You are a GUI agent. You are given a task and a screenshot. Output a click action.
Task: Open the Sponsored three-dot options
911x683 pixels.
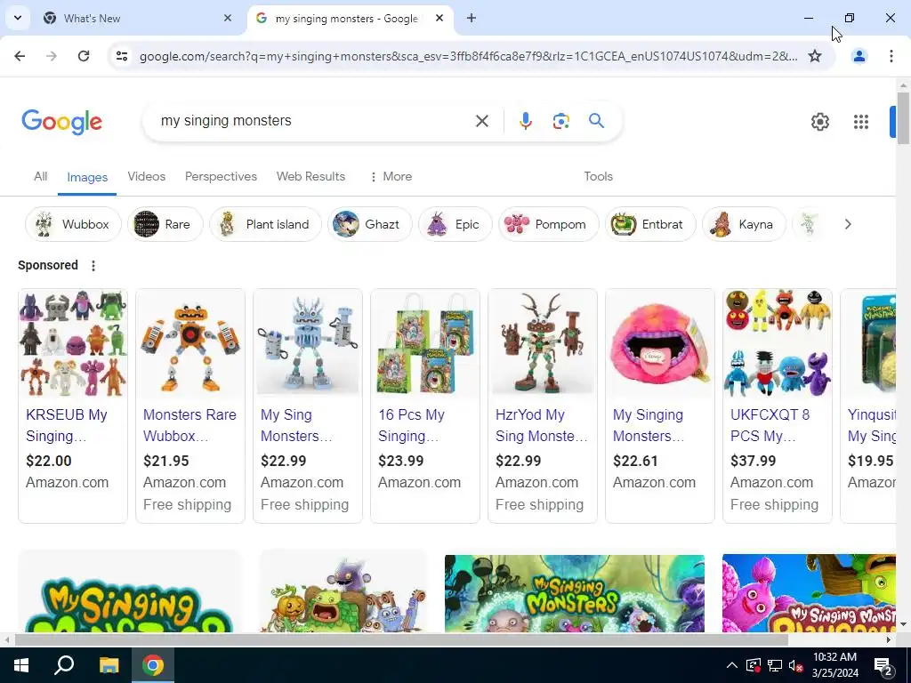93,265
